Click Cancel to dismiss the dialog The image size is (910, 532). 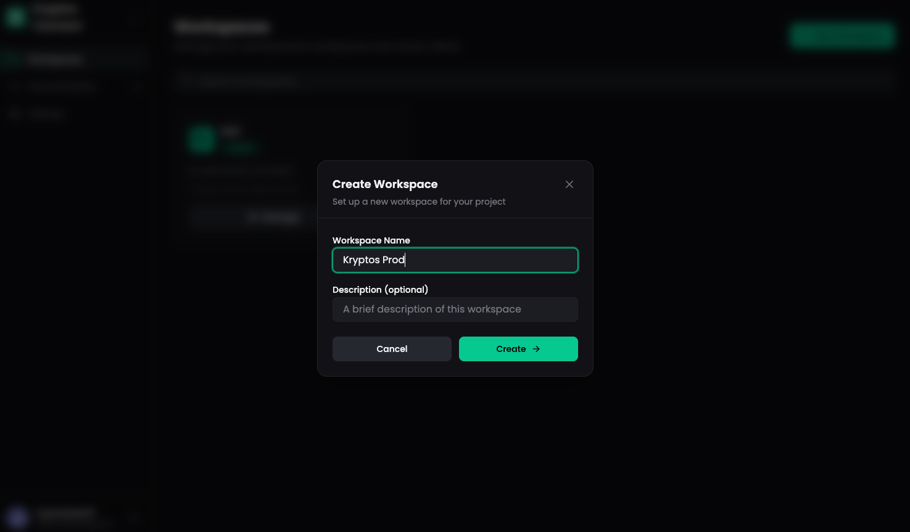click(x=392, y=349)
